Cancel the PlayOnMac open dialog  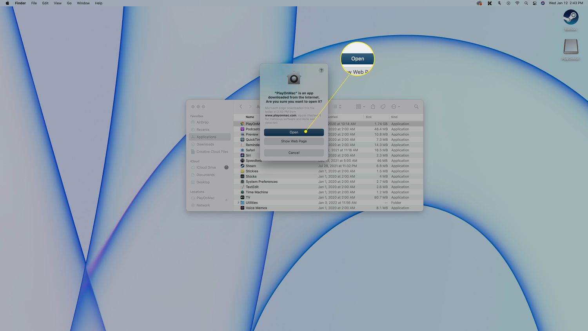pos(294,153)
